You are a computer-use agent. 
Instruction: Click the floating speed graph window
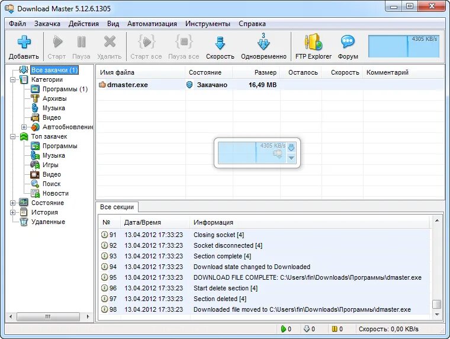(x=252, y=152)
